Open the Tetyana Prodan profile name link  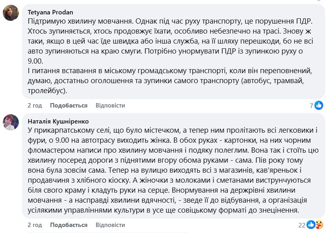coord(50,12)
